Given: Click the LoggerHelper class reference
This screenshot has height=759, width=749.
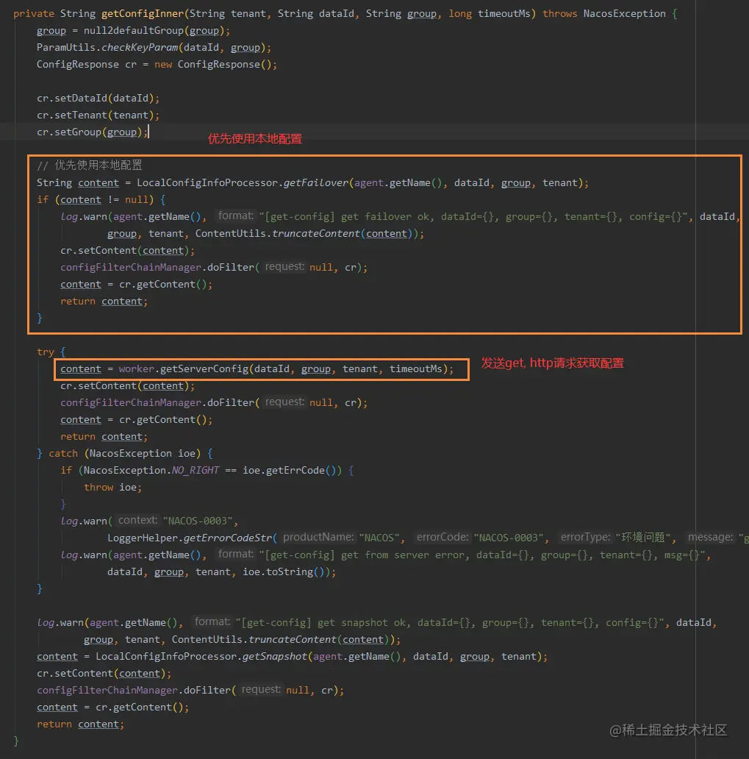Looking at the screenshot, I should pyautogui.click(x=143, y=538).
